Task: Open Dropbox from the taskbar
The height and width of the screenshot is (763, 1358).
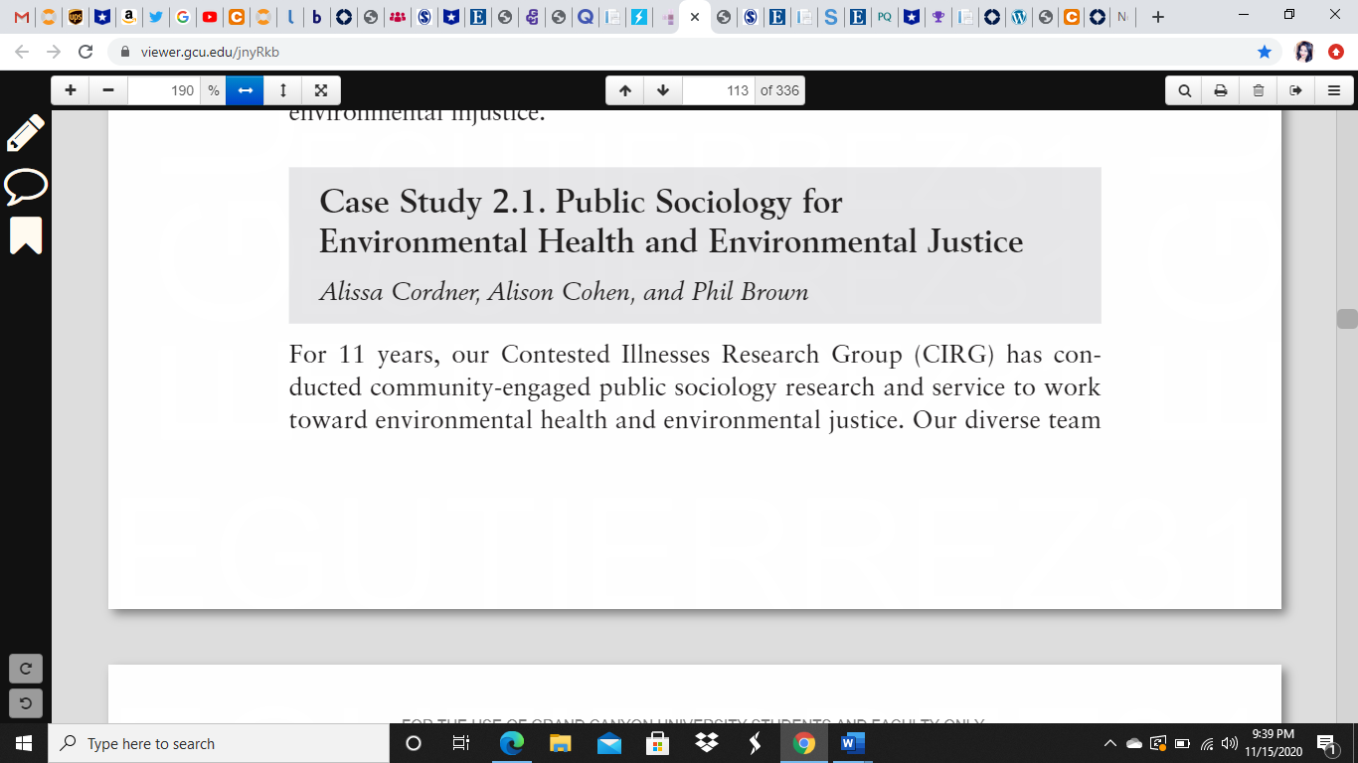Action: 707,743
